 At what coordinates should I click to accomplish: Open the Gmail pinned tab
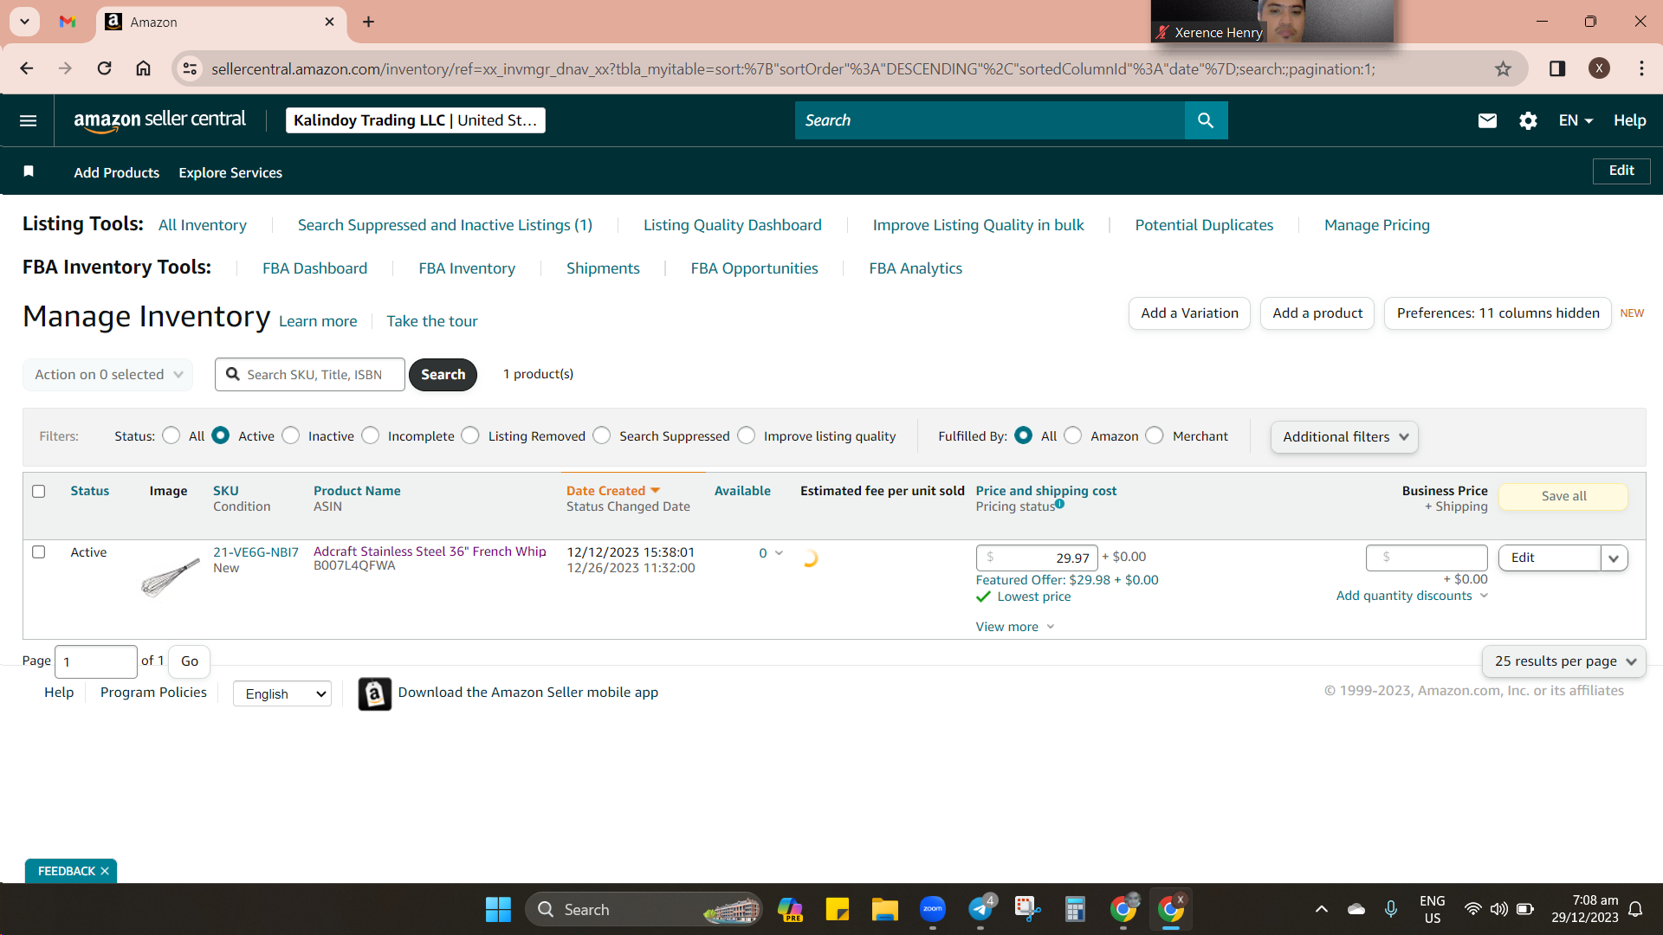tap(68, 22)
